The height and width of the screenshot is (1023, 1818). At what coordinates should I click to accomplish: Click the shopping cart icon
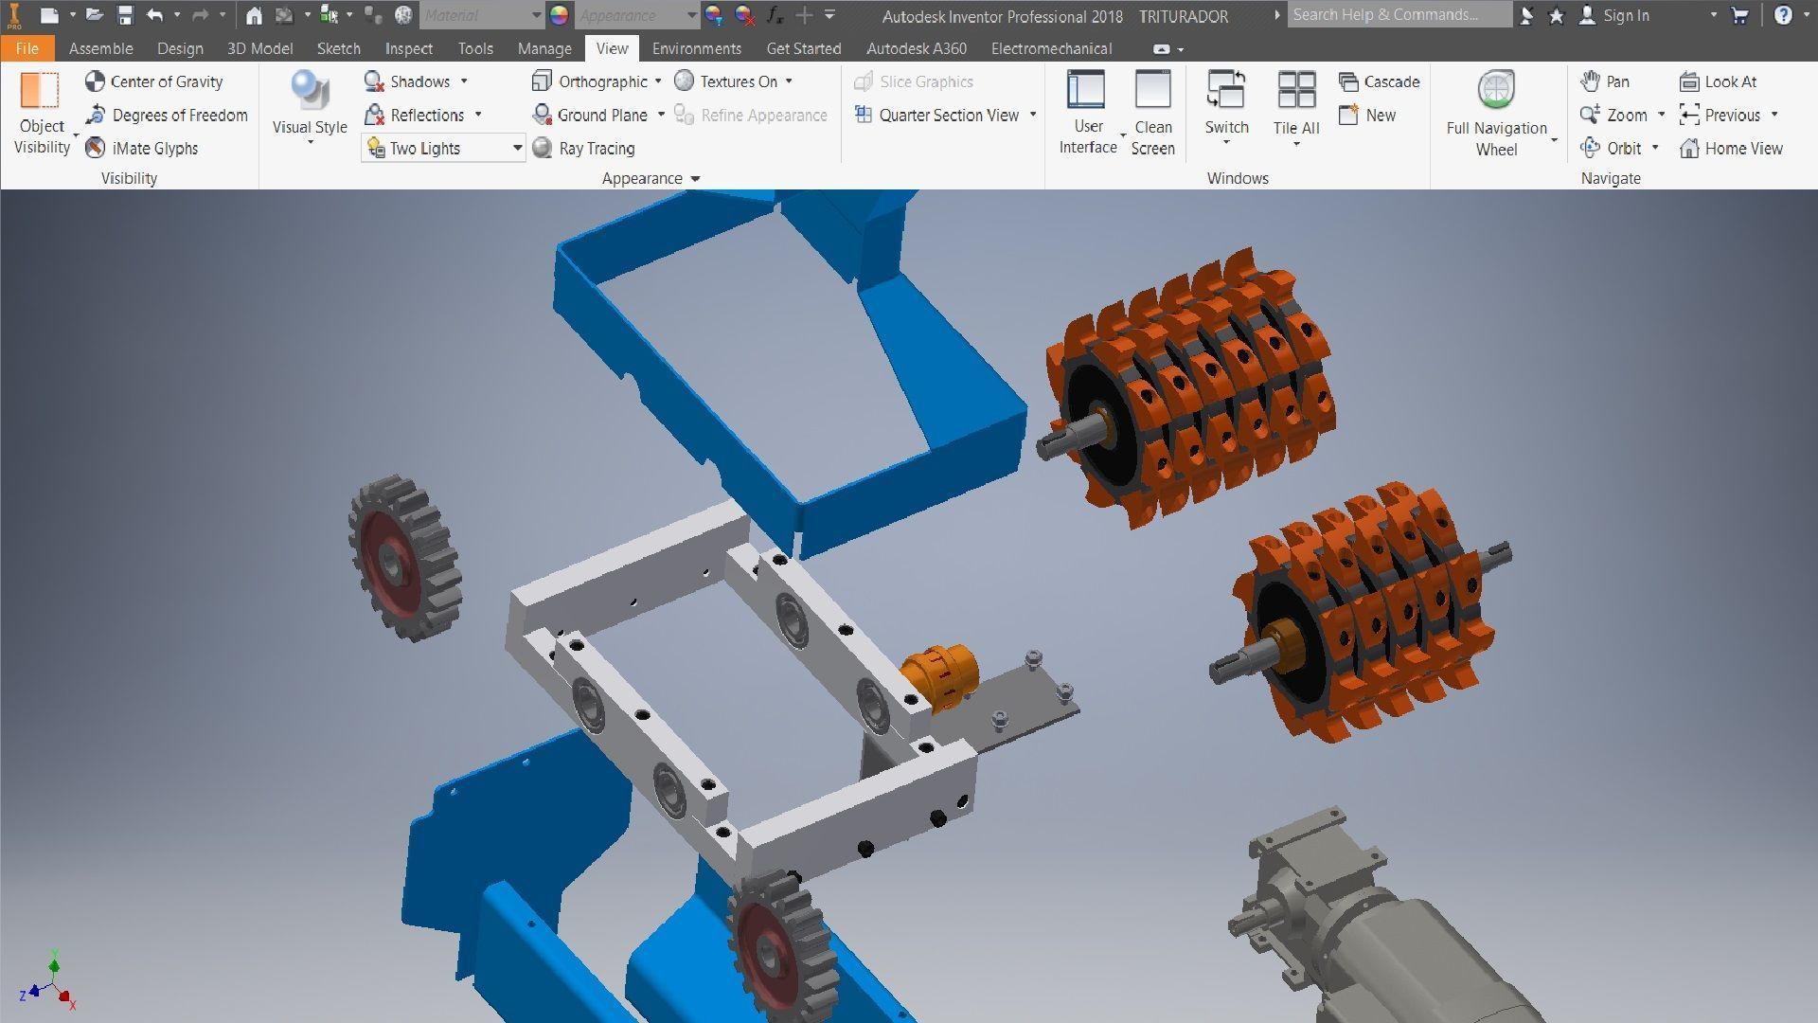[1739, 15]
